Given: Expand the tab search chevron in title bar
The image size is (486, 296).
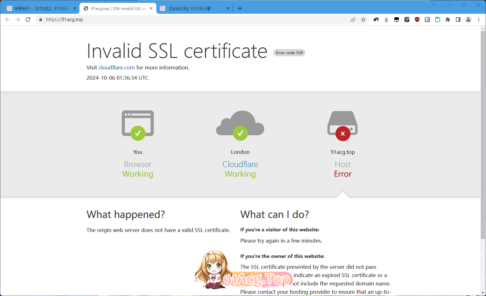Looking at the screenshot, I should coord(434,5).
